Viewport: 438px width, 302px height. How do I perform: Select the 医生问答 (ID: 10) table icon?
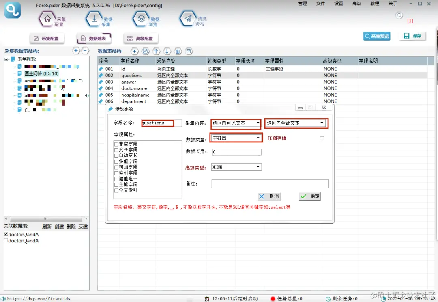coord(19,73)
